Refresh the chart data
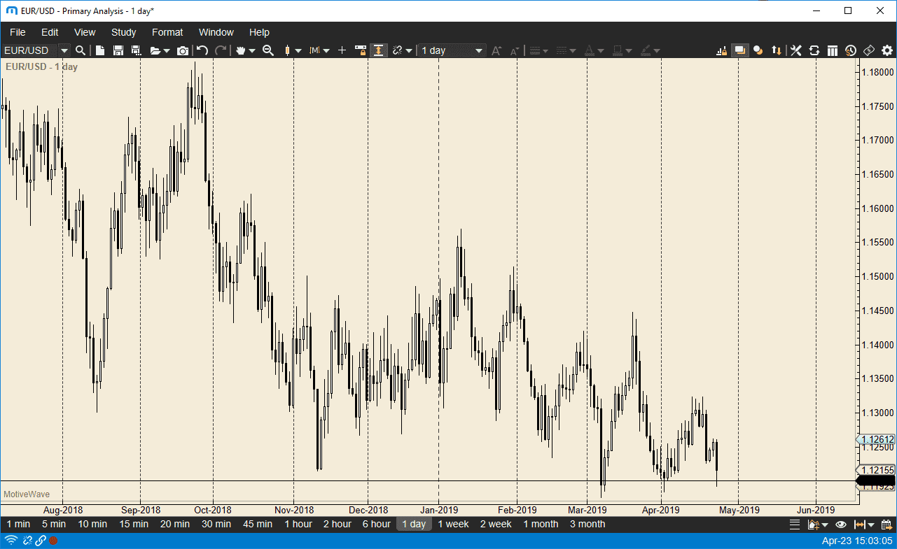The width and height of the screenshot is (897, 549). click(x=814, y=50)
